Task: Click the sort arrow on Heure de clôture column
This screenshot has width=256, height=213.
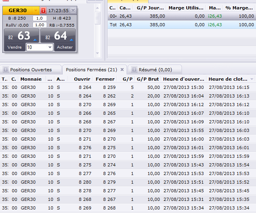Action: tap(252, 79)
